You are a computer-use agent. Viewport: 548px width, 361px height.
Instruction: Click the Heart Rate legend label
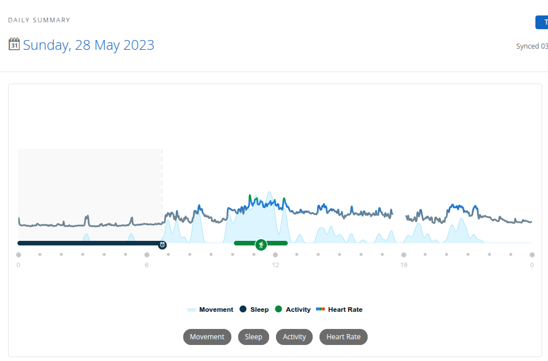click(345, 310)
